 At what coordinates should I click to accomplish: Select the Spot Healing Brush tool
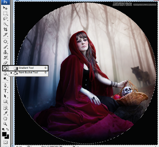[5, 41]
